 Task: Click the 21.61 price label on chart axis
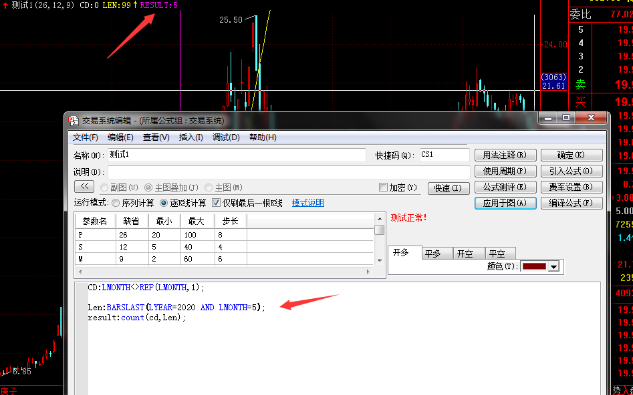pyautogui.click(x=553, y=86)
